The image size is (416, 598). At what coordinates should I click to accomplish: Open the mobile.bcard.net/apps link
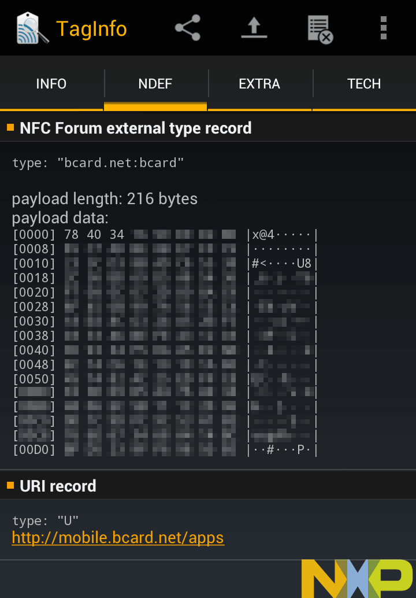(118, 538)
